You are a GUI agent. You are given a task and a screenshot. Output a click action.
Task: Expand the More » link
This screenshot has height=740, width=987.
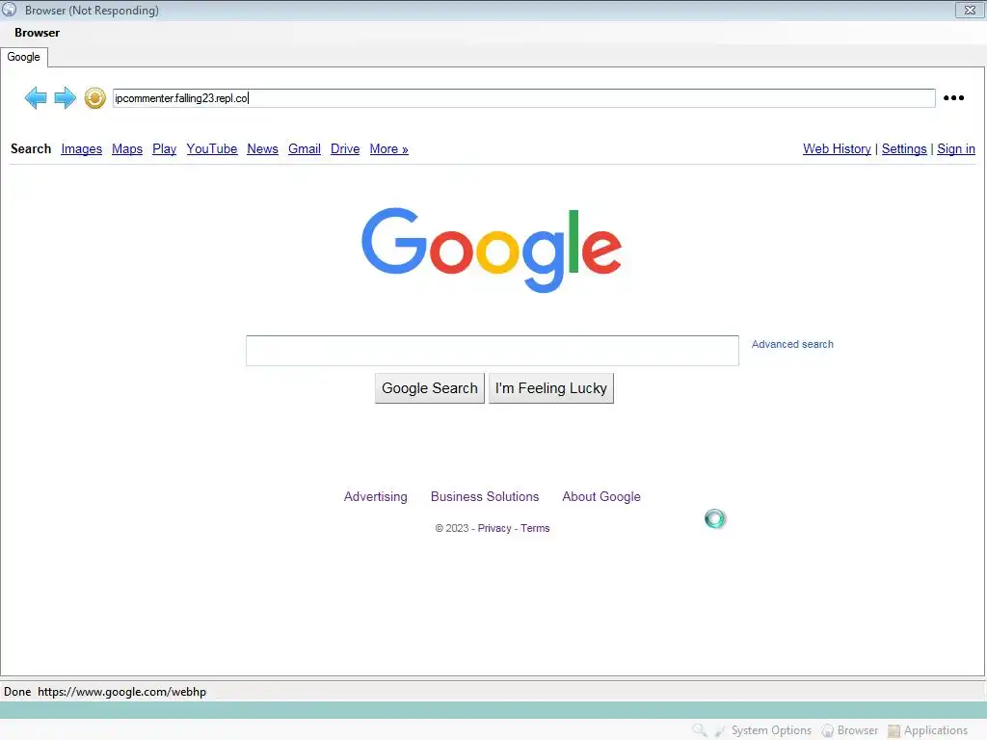(x=389, y=149)
